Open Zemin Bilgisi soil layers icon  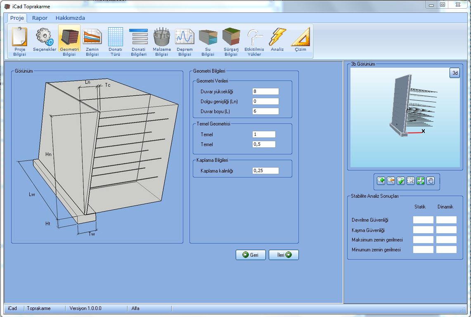coord(92,41)
